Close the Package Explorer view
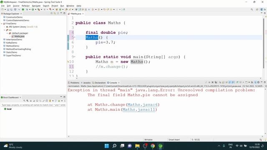The height and width of the screenshot is (150, 267). pos(21,14)
